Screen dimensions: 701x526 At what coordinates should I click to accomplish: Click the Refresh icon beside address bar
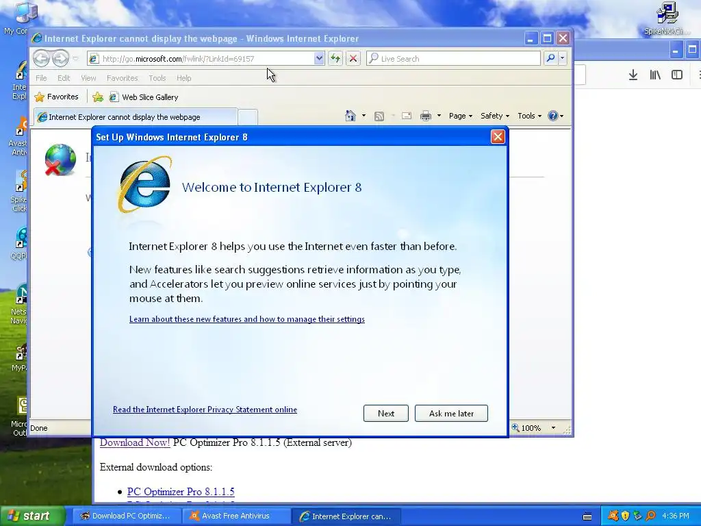tap(335, 59)
